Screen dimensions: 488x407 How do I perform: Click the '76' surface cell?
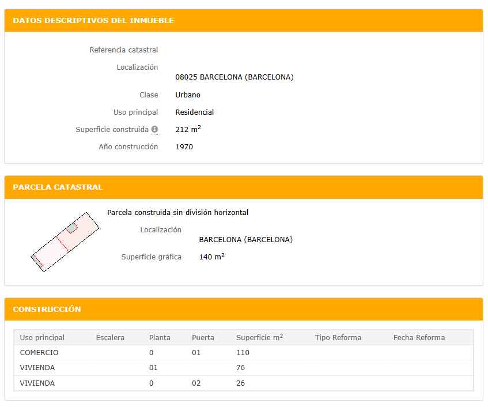click(x=241, y=367)
